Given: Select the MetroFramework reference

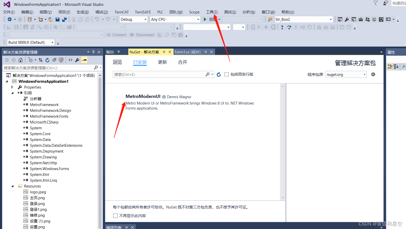Looking at the screenshot, I should coord(44,105).
